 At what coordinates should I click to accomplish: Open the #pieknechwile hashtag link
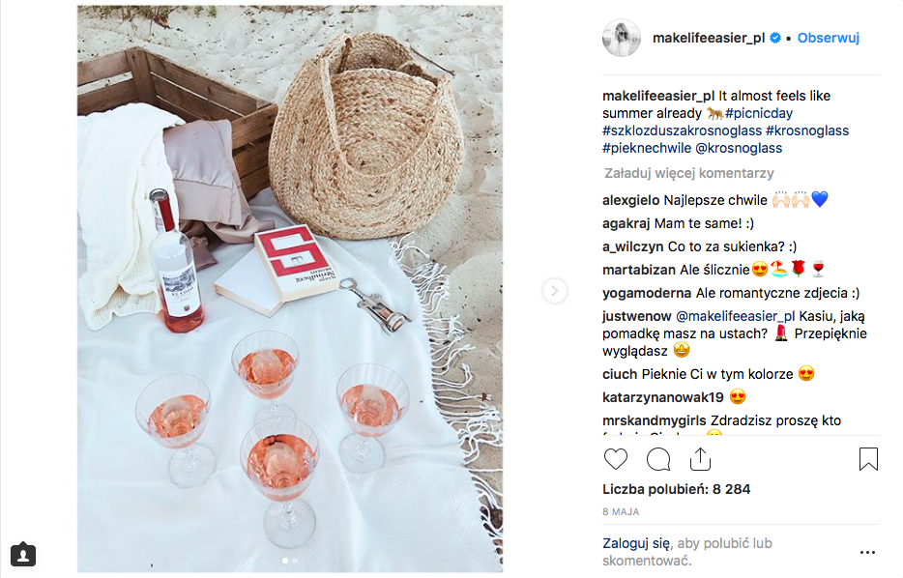pos(646,148)
